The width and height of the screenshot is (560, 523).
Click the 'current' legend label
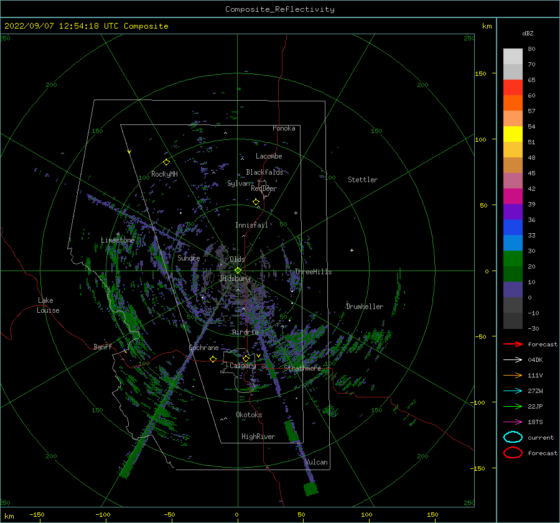pos(541,437)
